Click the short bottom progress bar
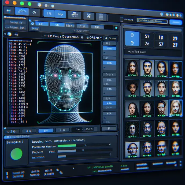This screenshot has height=185, width=185. pos(62,157)
